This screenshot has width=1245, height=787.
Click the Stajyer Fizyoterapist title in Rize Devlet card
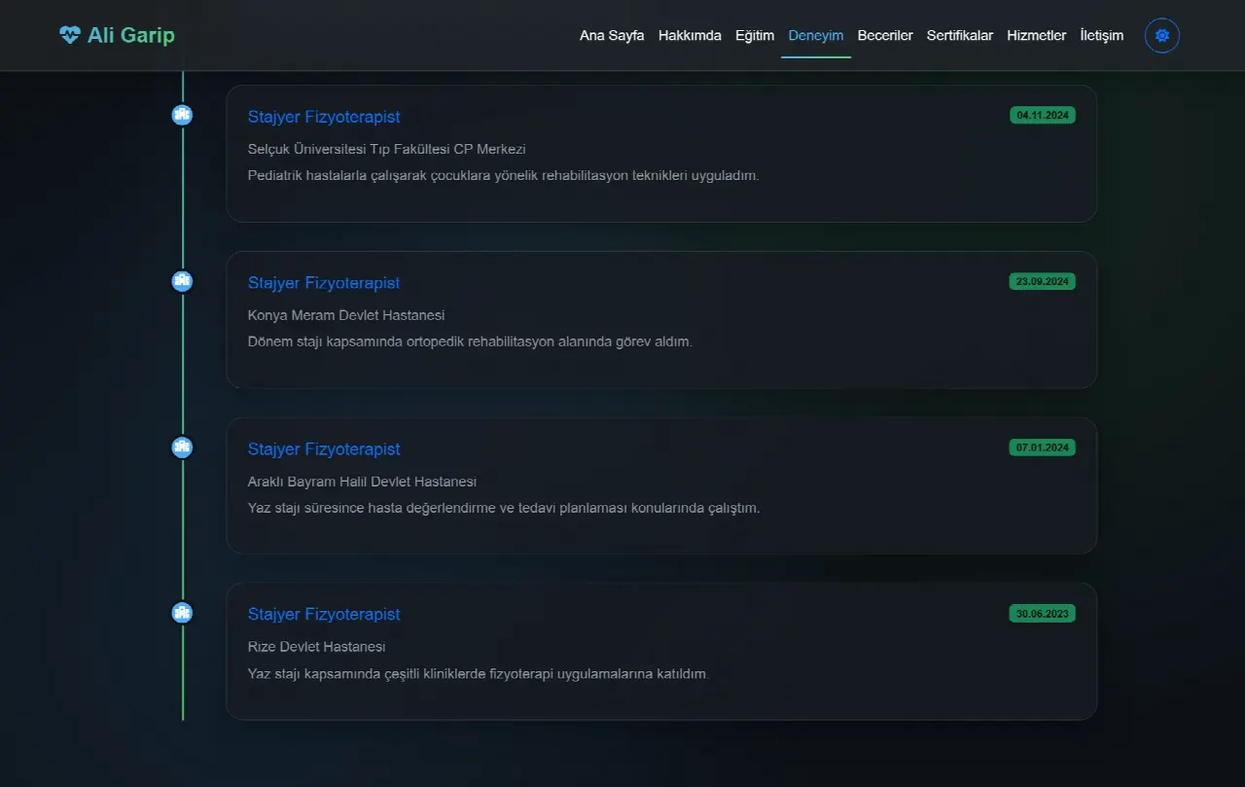point(324,615)
